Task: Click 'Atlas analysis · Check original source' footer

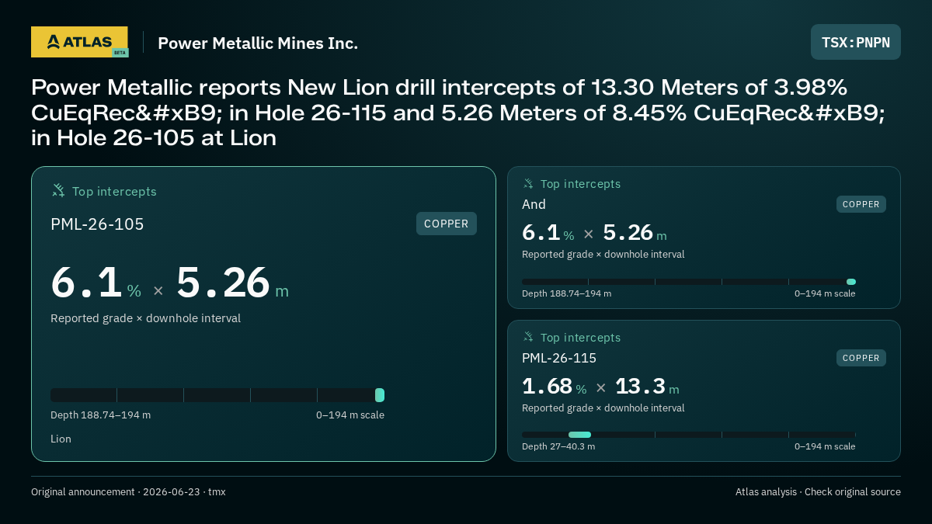Action: tap(818, 491)
